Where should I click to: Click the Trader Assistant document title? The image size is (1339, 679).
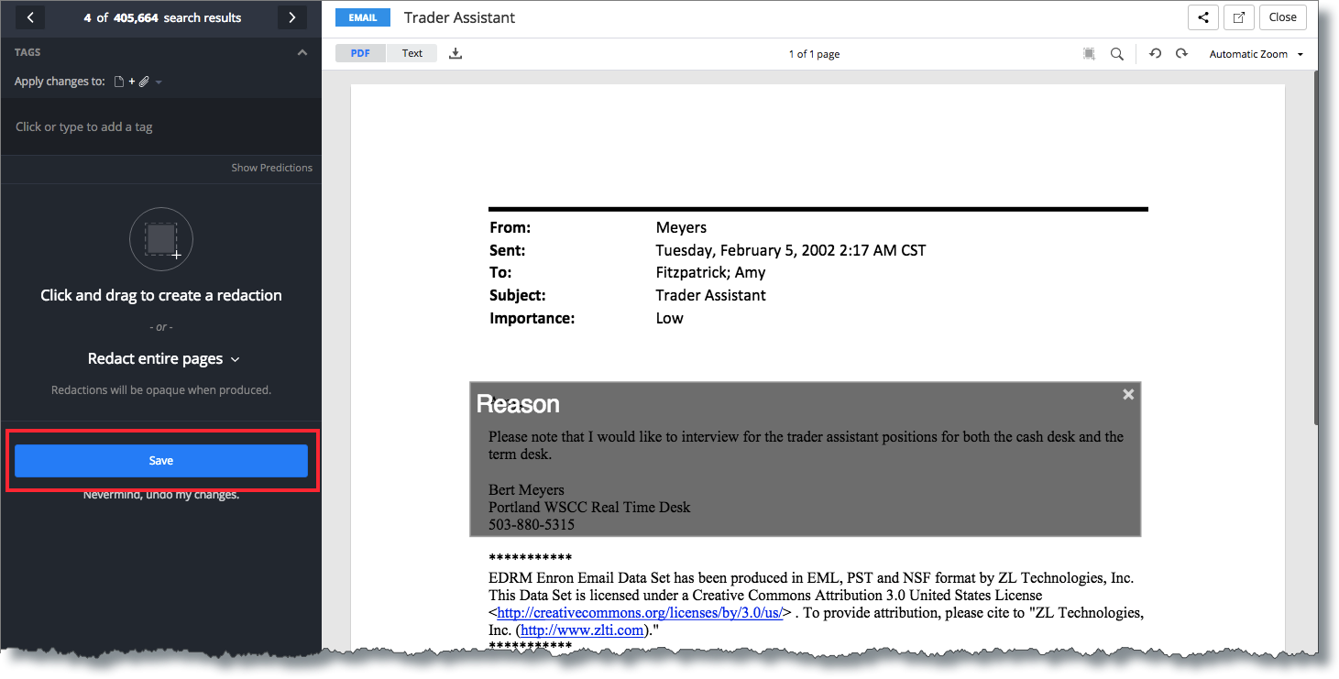(459, 17)
